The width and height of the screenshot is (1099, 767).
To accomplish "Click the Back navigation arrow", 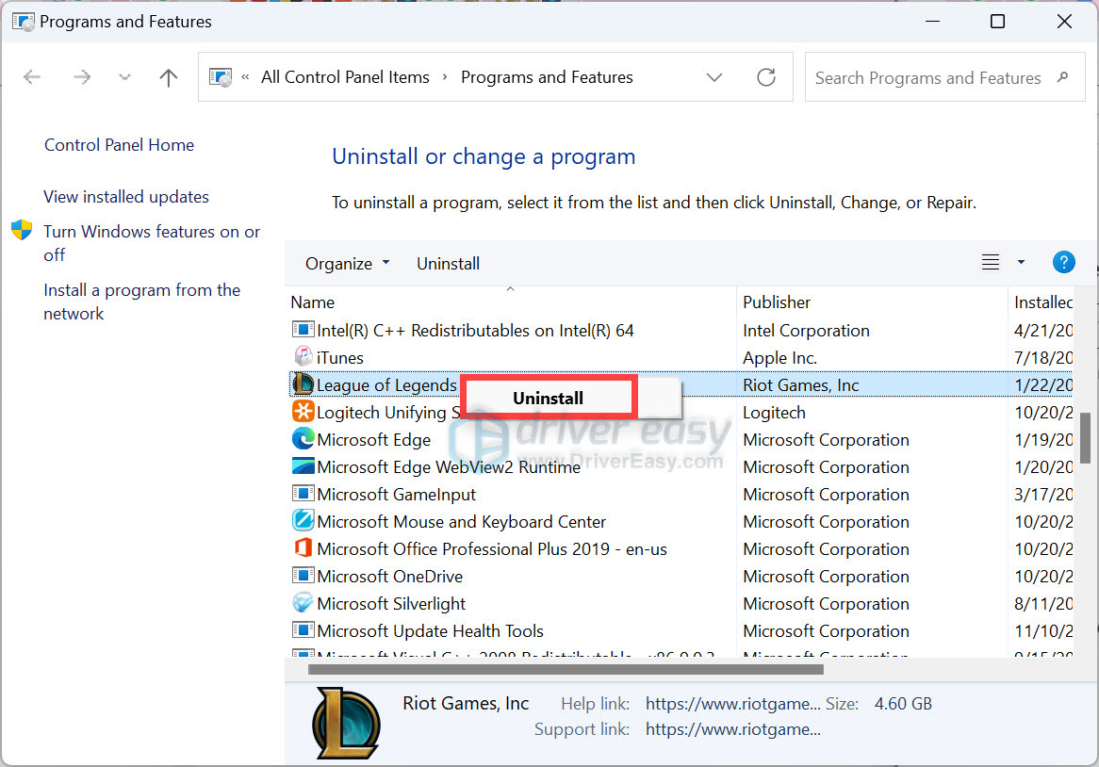I will click(32, 78).
